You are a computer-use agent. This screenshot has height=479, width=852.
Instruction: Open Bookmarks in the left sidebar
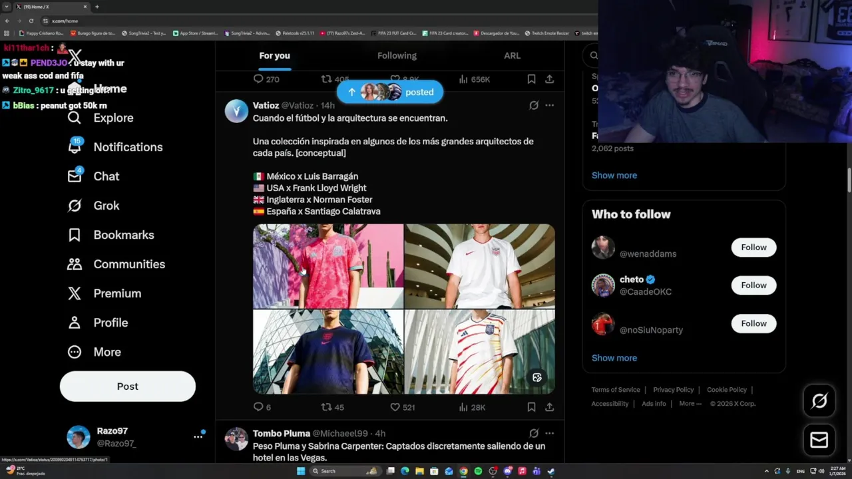[110, 235]
